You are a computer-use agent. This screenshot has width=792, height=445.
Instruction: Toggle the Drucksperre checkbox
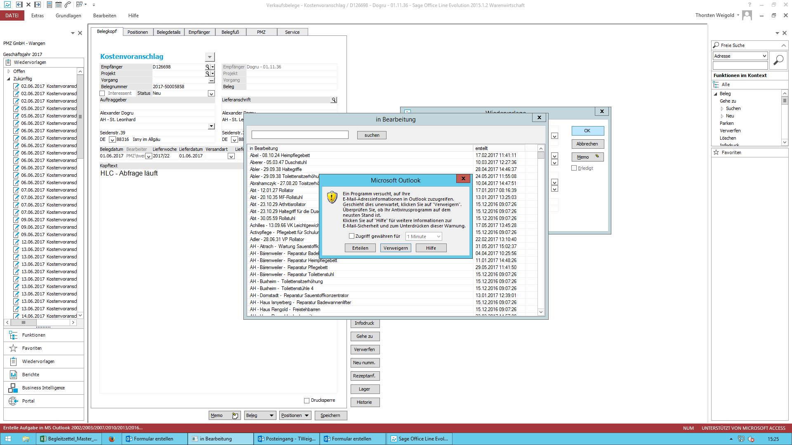(306, 400)
